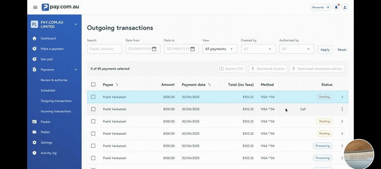
Task: Click the PL company avatar badge
Action: pos(35,24)
